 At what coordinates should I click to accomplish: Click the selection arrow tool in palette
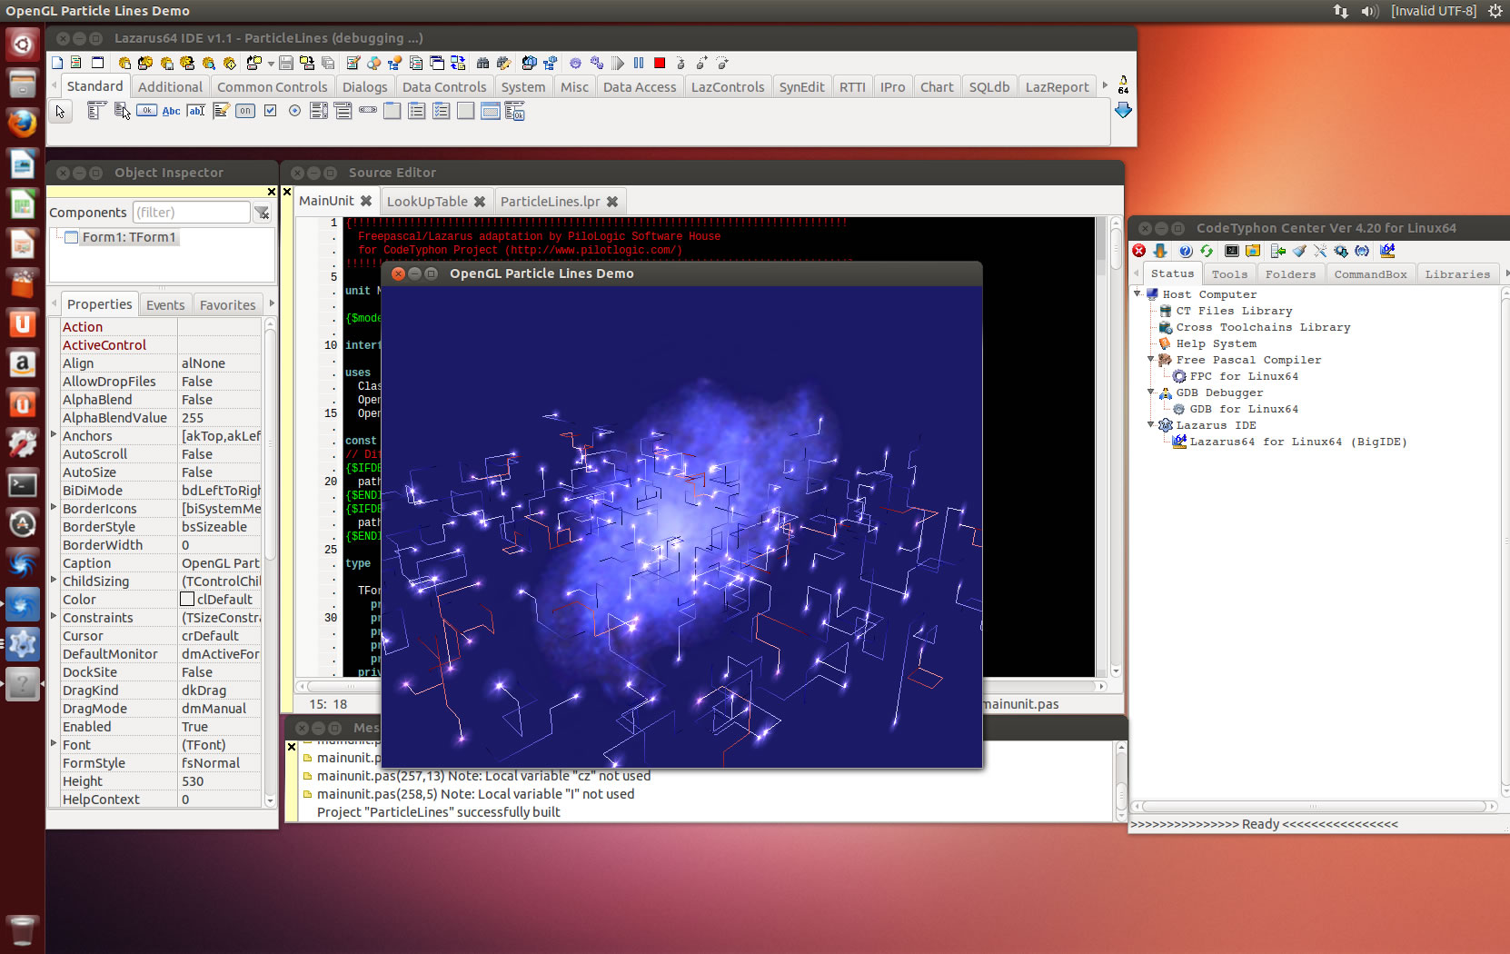point(60,112)
